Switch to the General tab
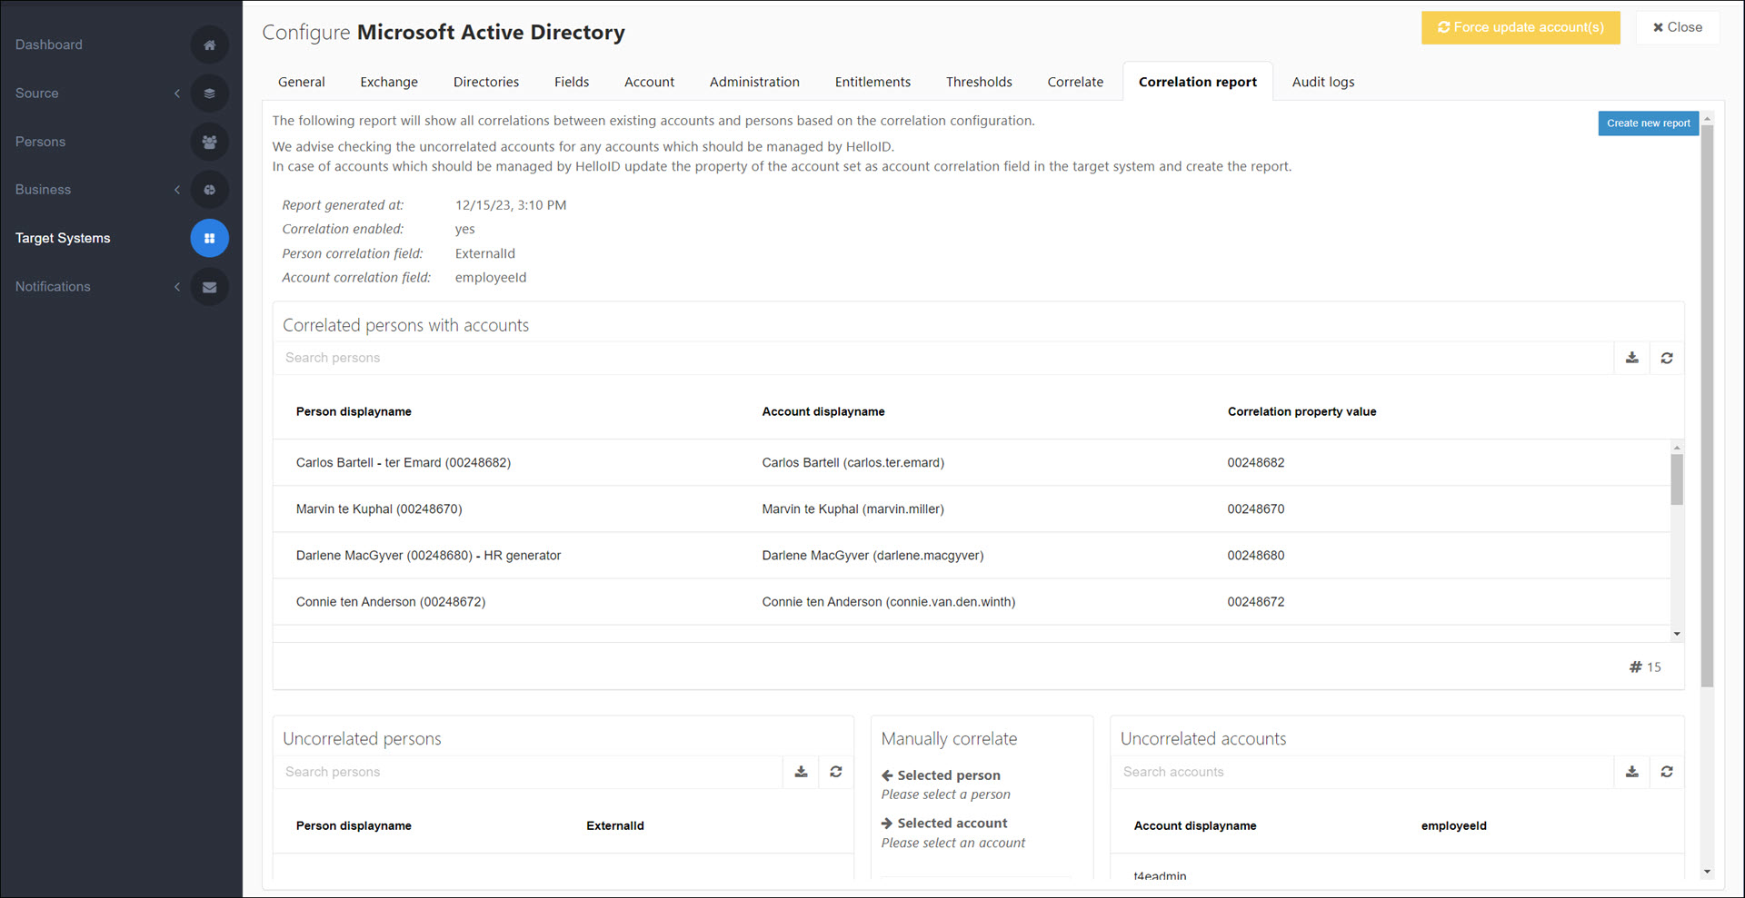 [302, 82]
